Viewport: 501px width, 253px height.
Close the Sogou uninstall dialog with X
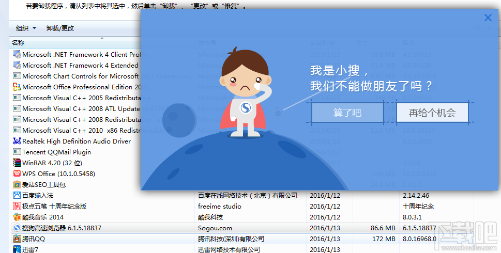tap(488, 18)
